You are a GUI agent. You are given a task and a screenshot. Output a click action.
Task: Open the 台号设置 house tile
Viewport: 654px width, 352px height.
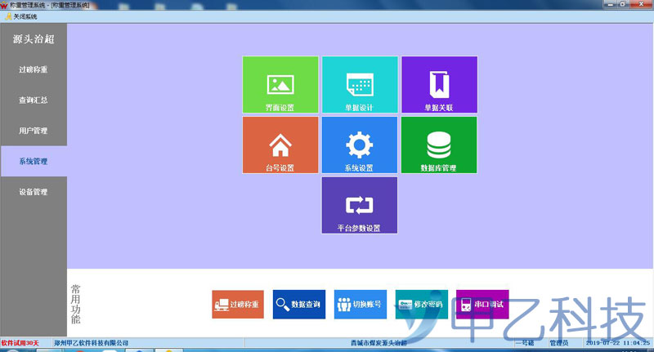pyautogui.click(x=280, y=145)
